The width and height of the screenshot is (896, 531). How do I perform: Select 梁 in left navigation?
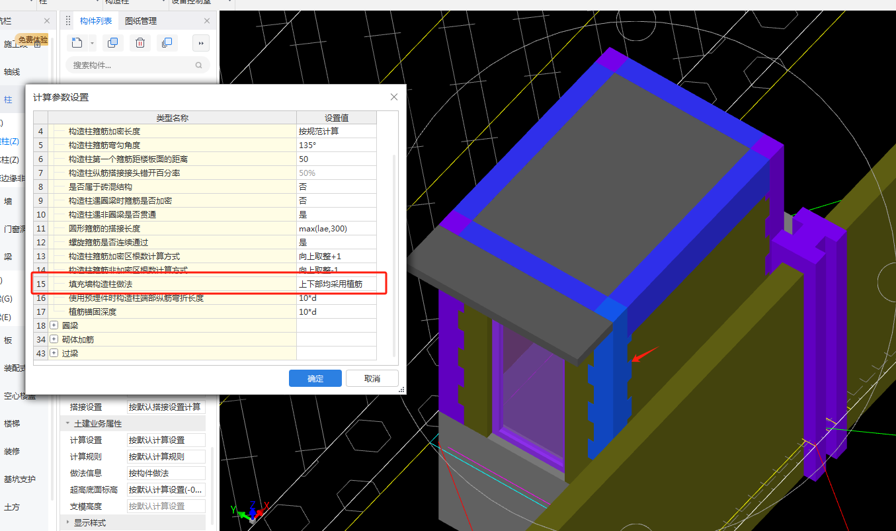pyautogui.click(x=8, y=257)
